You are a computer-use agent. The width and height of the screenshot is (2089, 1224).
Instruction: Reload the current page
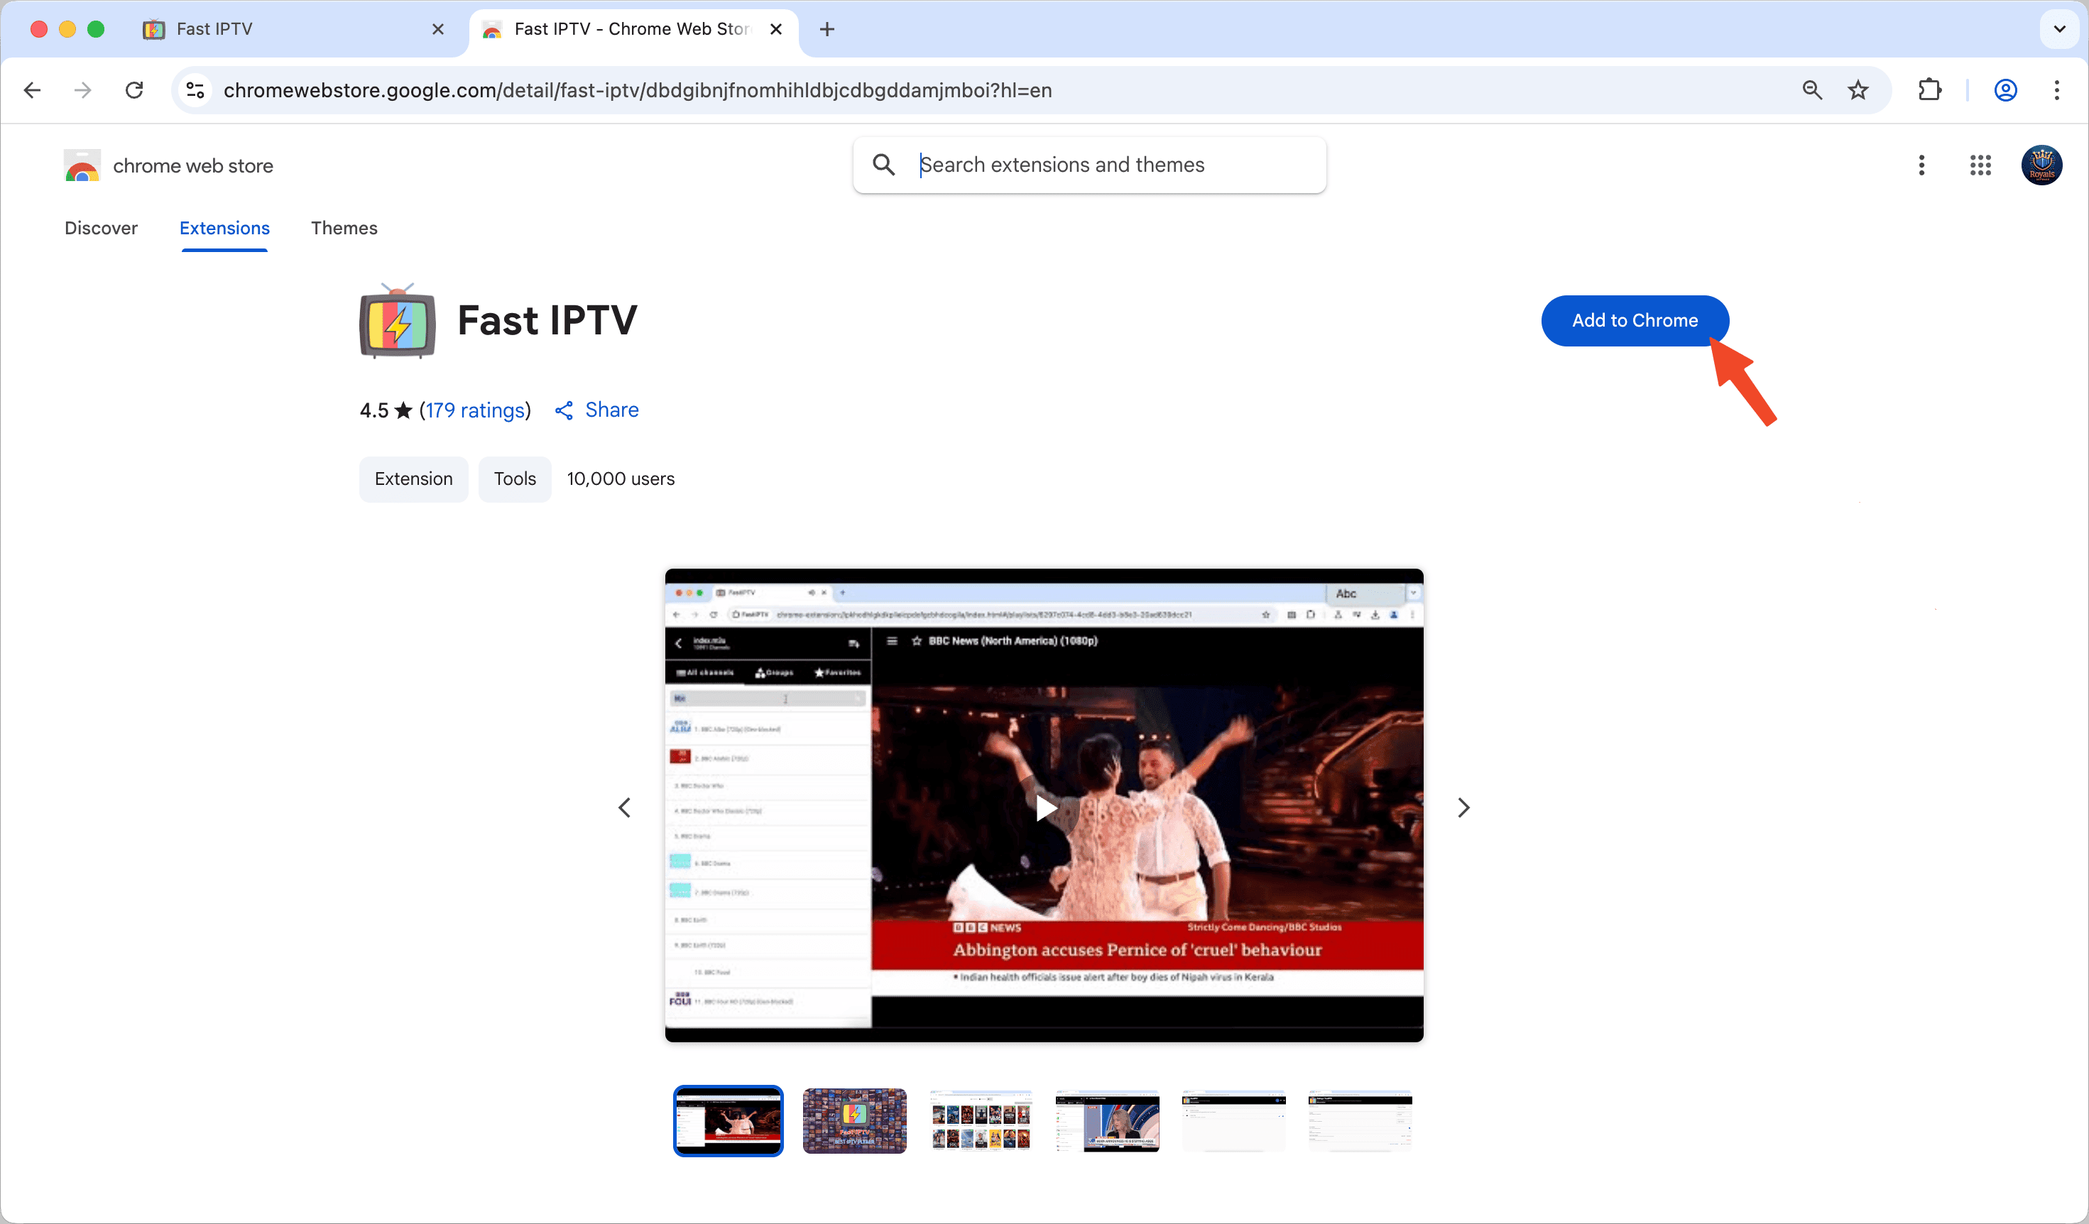pos(134,90)
